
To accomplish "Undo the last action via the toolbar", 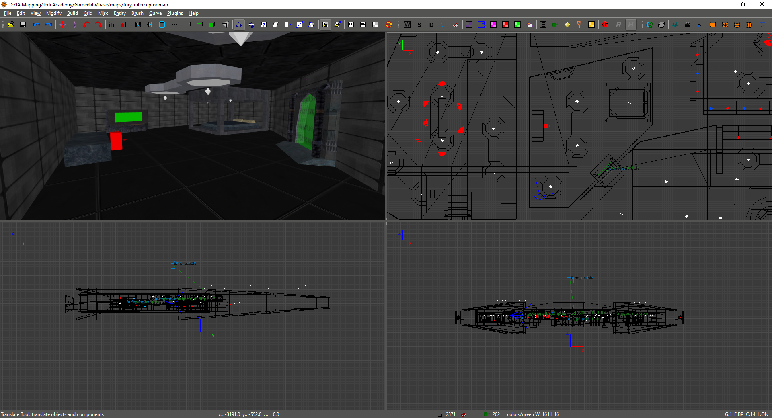I will 37,25.
